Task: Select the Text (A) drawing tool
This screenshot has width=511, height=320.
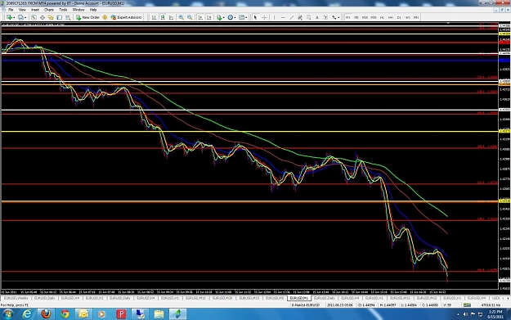Action: click(316, 17)
